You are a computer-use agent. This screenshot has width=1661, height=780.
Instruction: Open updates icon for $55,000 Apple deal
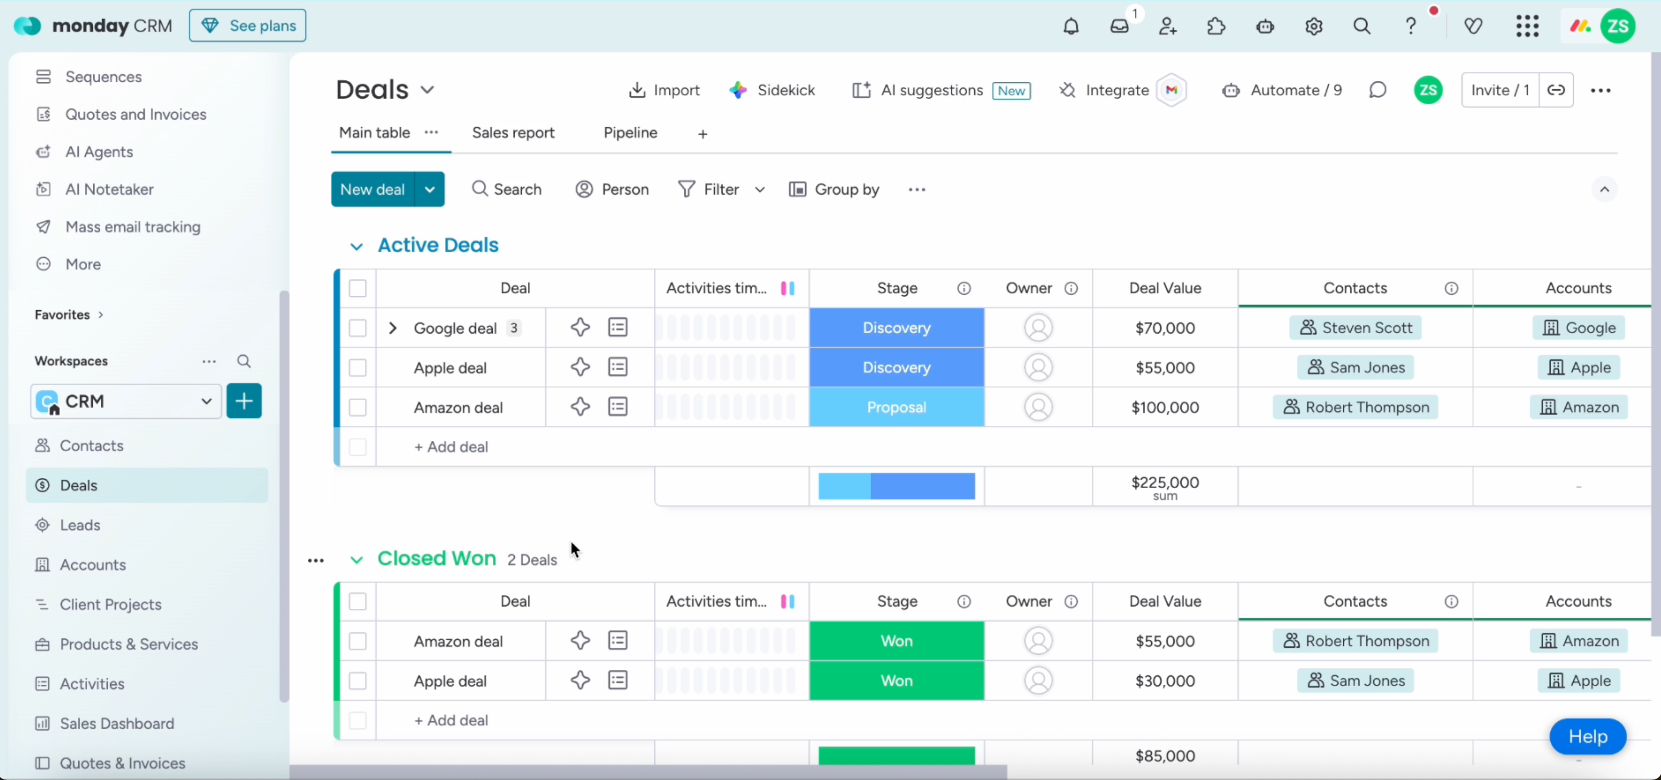[618, 368]
